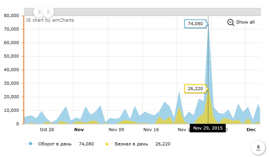Click the left scrollbar grip handle
269x157 pixels.
(x=39, y=12)
